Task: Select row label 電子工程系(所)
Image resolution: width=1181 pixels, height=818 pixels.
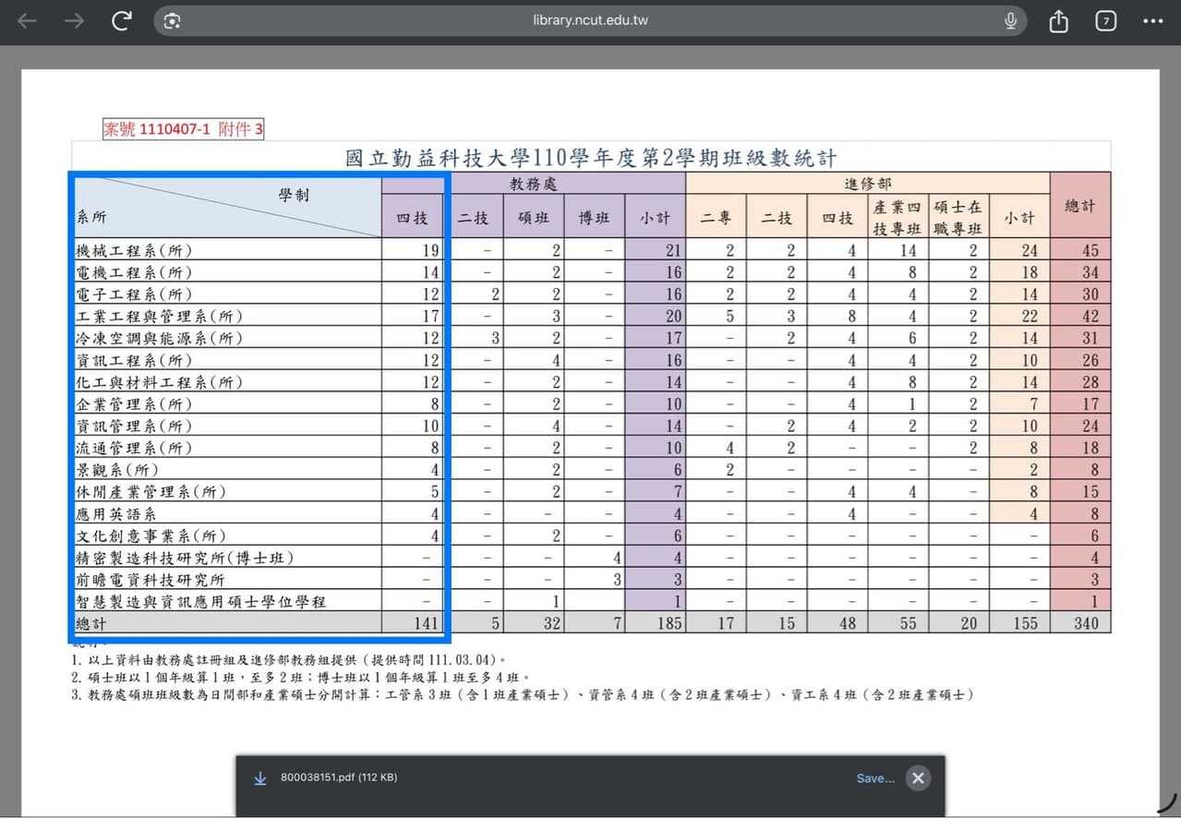Action: click(135, 295)
